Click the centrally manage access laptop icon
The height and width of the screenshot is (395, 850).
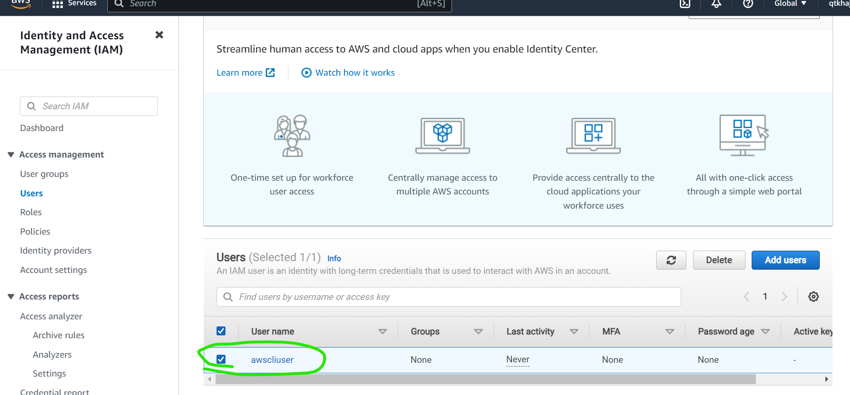(x=442, y=136)
